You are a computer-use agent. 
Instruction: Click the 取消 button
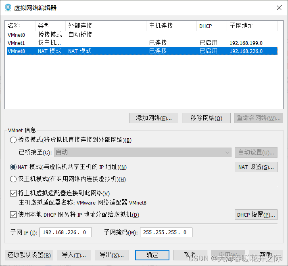(x=190, y=255)
